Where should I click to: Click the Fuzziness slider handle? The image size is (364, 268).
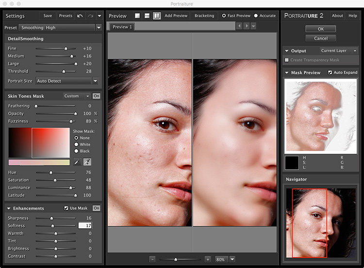pos(71,121)
